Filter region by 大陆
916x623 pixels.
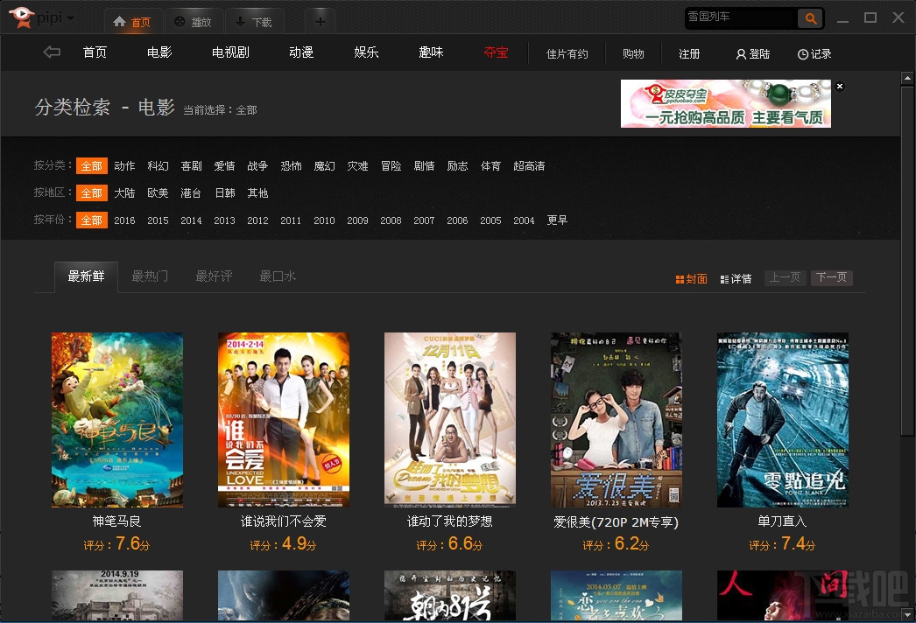[x=124, y=192]
